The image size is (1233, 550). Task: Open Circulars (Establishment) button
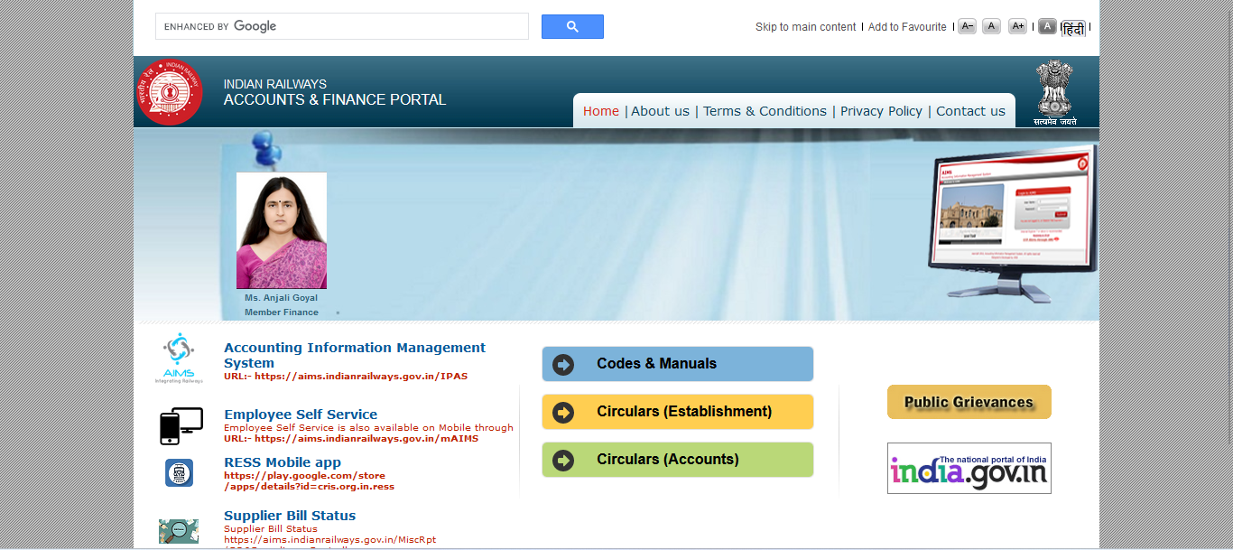point(677,412)
